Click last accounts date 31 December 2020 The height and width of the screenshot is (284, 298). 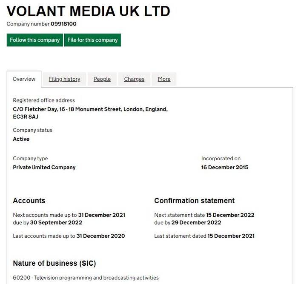pyautogui.click(x=100, y=236)
